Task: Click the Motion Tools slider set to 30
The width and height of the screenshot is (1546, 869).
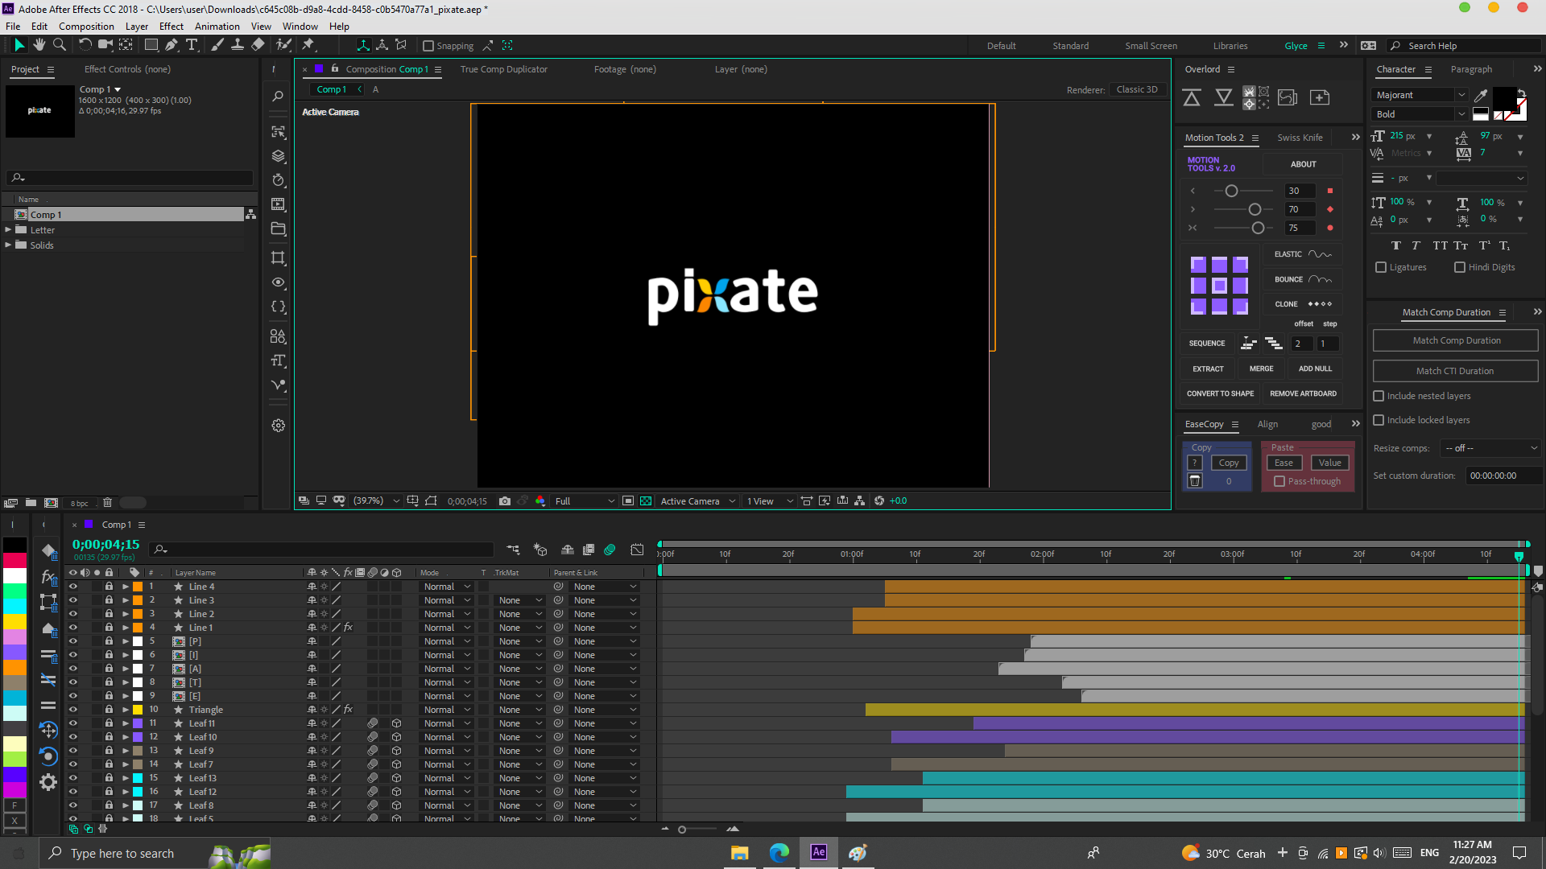Action: 1231,192
